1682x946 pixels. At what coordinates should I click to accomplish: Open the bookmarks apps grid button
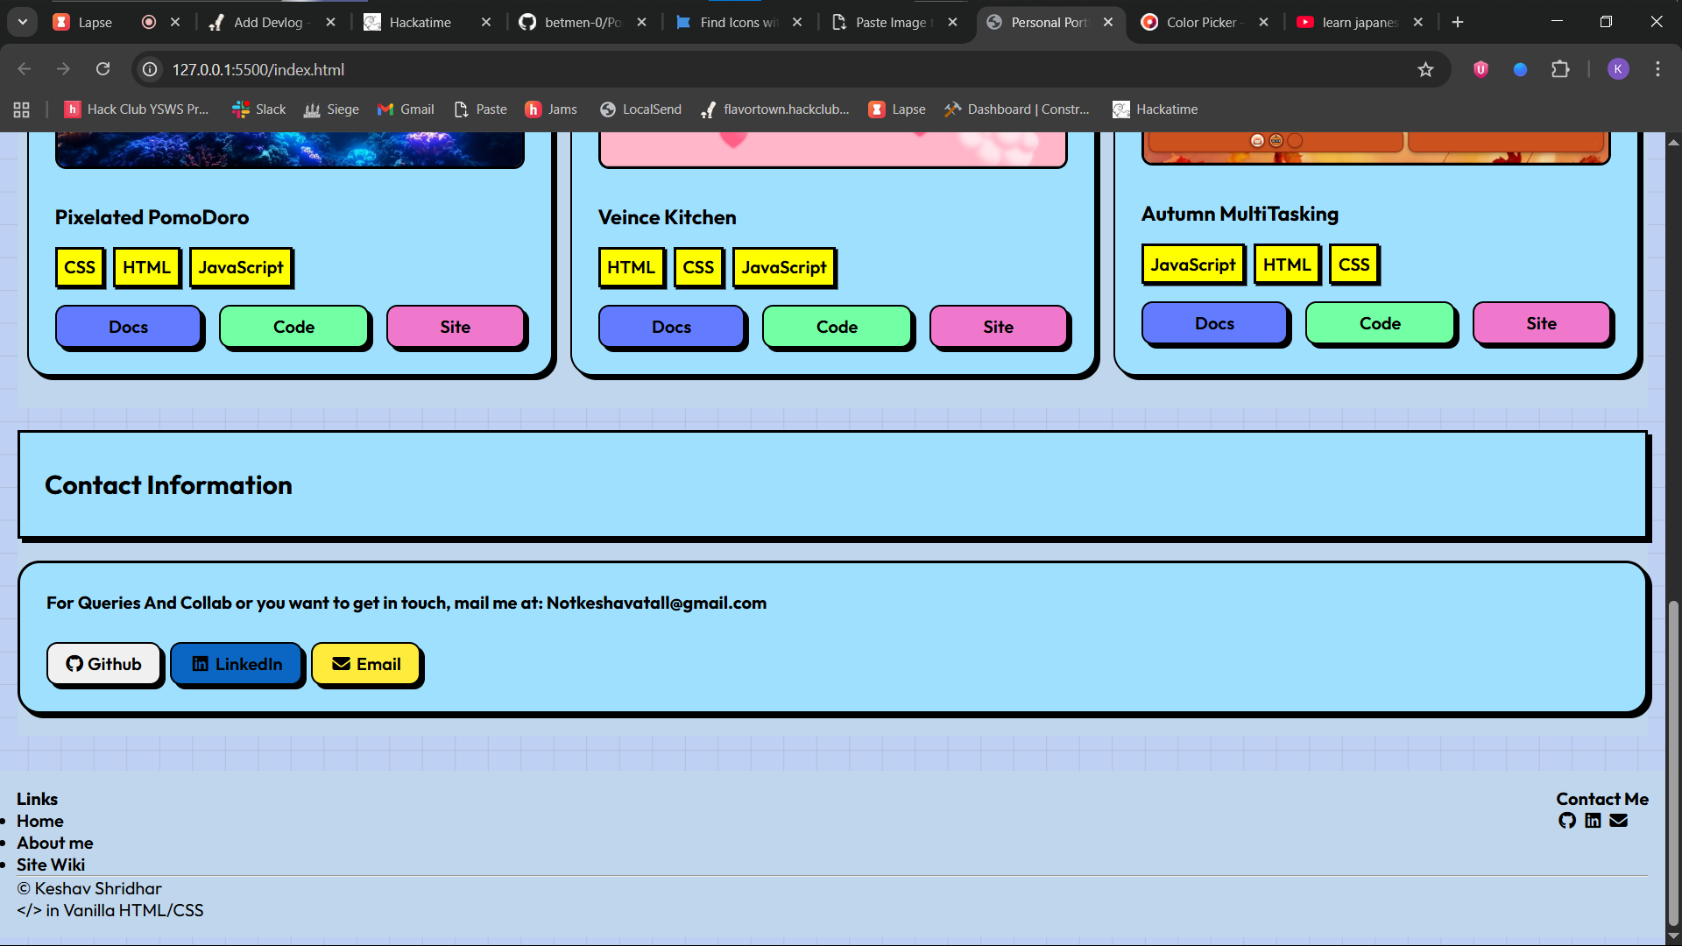coord(22,109)
